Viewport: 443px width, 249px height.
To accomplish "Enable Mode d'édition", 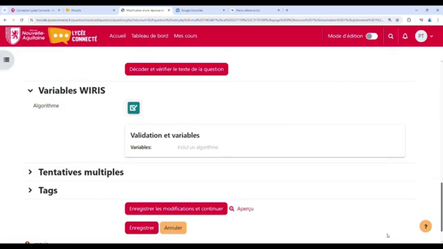I will coord(371,36).
